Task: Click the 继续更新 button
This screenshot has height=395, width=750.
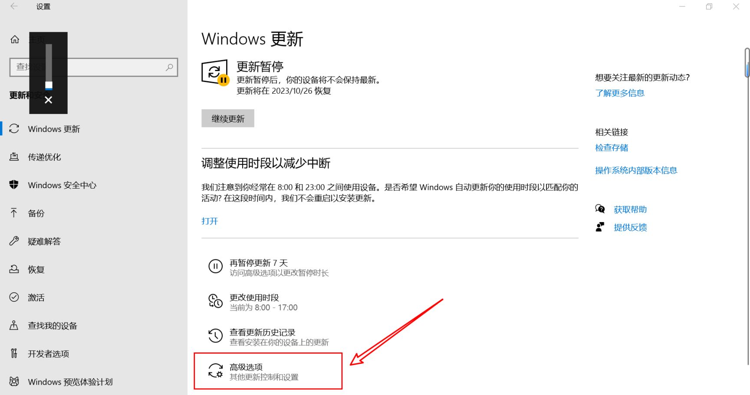Action: pyautogui.click(x=228, y=118)
